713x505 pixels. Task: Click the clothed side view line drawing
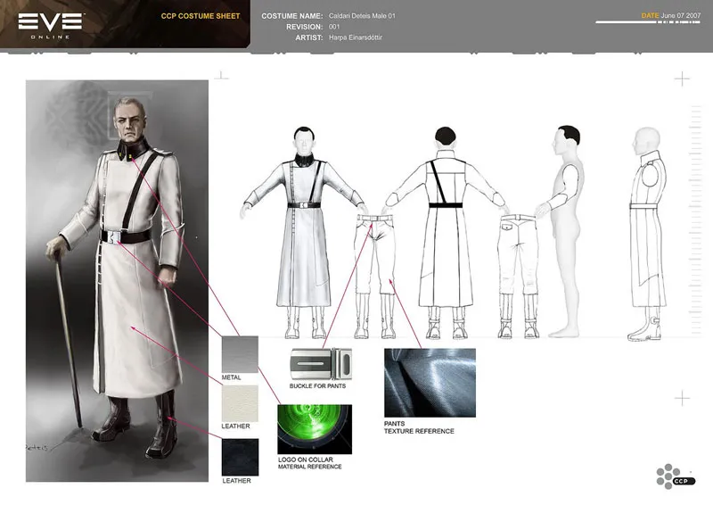click(x=647, y=234)
